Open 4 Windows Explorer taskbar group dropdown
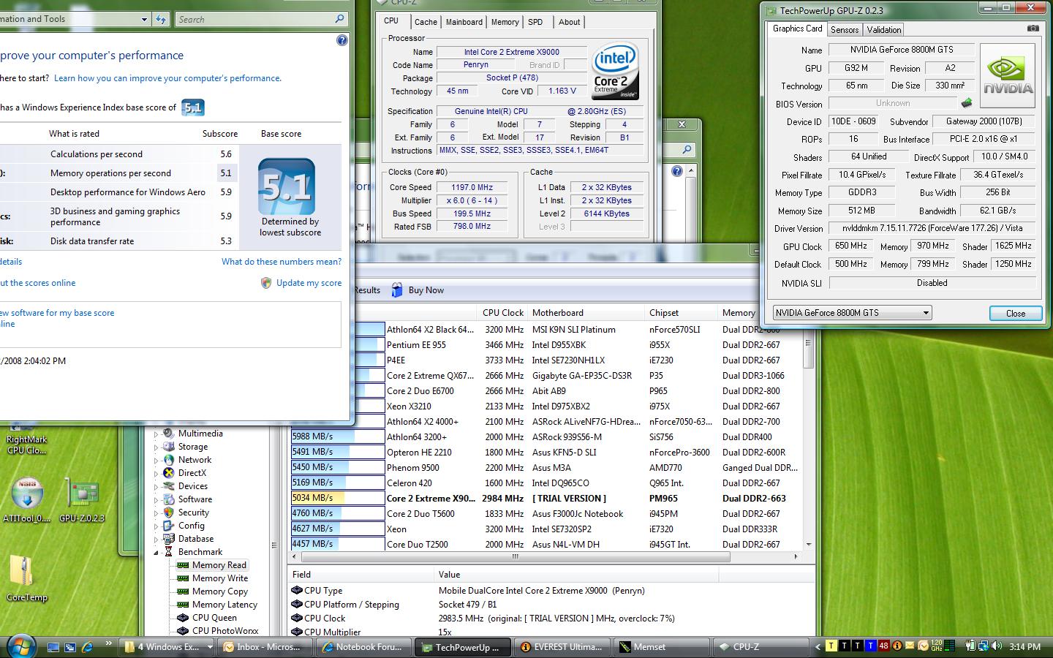Image resolution: width=1053 pixels, height=658 pixels. coord(209,647)
